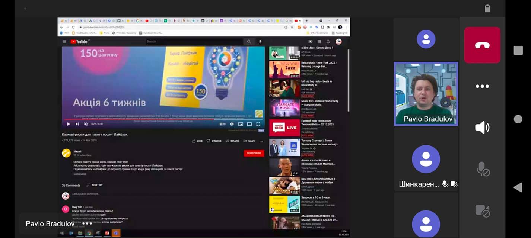This screenshot has width=531, height=238.
Task: Hang up with the red end-call button
Action: (482, 45)
